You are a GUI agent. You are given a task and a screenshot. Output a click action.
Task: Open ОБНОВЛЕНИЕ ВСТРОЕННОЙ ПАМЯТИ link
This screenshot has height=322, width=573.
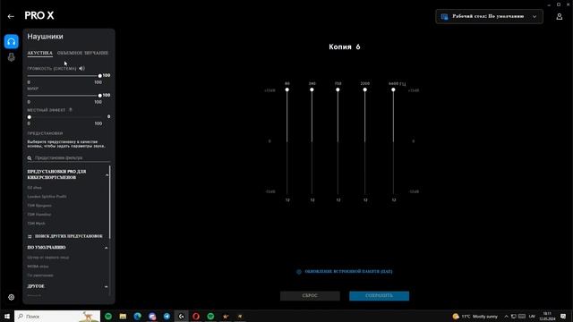[348, 272]
